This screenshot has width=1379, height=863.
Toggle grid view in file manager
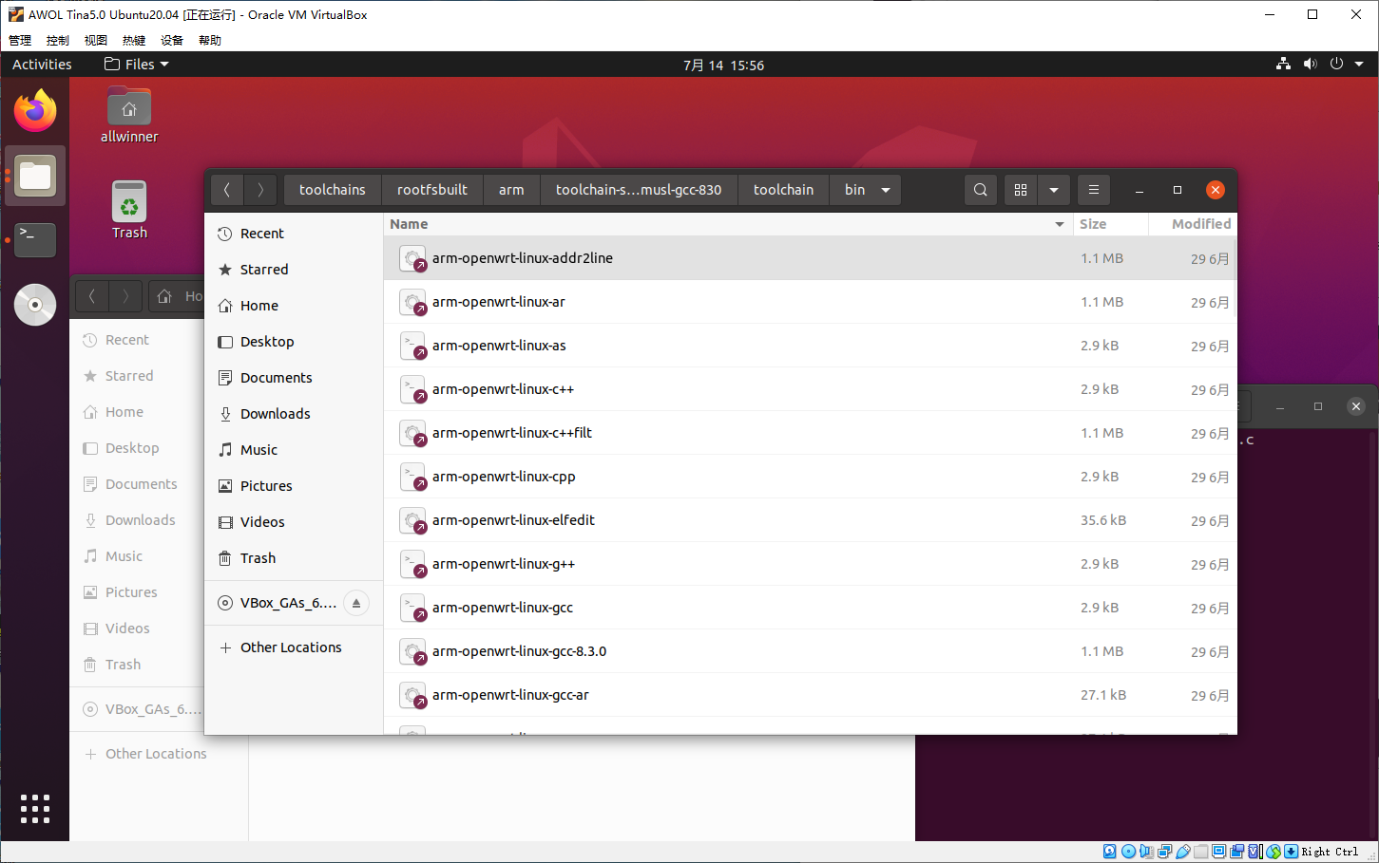(x=1021, y=190)
